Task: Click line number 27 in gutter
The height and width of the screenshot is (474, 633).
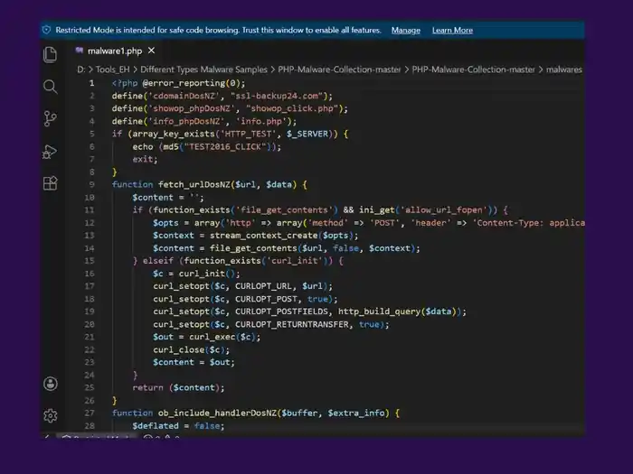Action: (90, 413)
